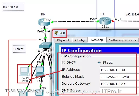Click the red link light on R1 Fa0/1
This screenshot has width=139, height=96.
point(113,21)
